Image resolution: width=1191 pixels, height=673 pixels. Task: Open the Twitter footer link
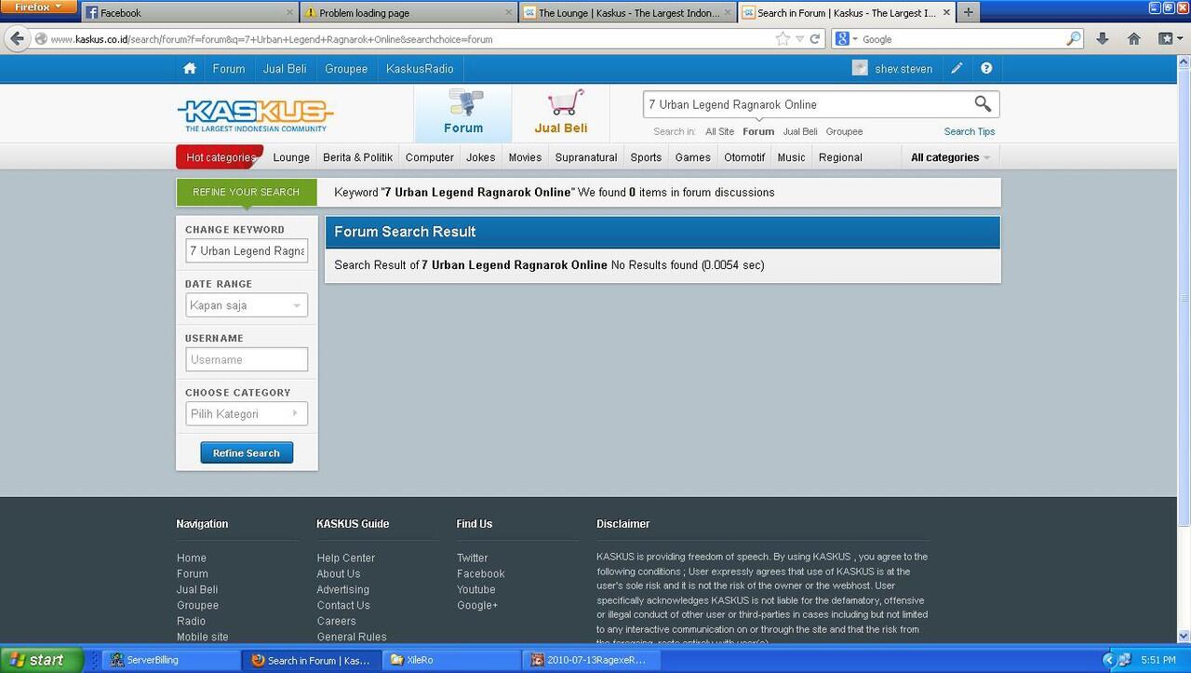click(473, 558)
